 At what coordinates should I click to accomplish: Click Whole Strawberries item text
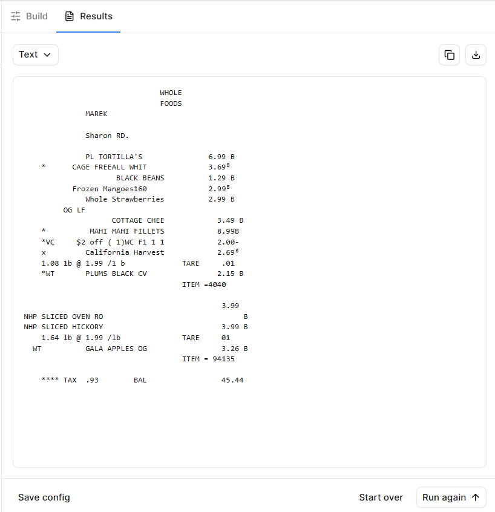(125, 199)
